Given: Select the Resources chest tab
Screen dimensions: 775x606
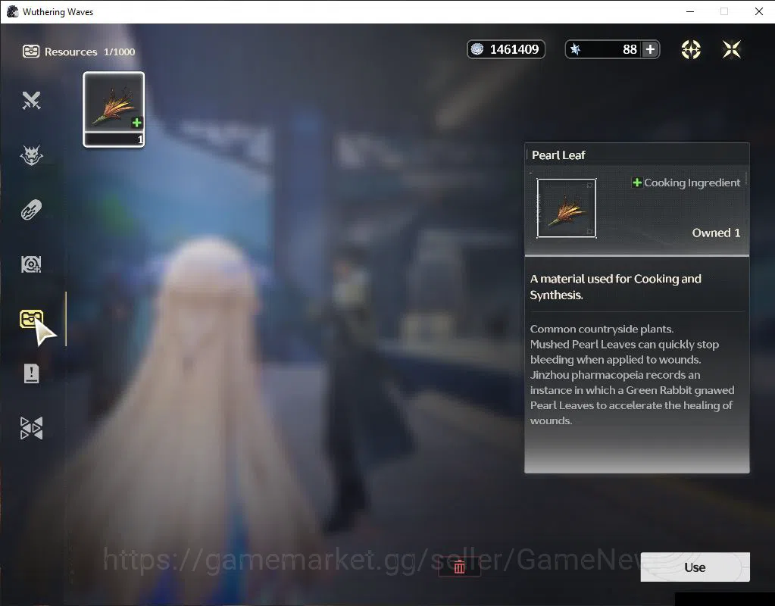Looking at the screenshot, I should point(31,319).
